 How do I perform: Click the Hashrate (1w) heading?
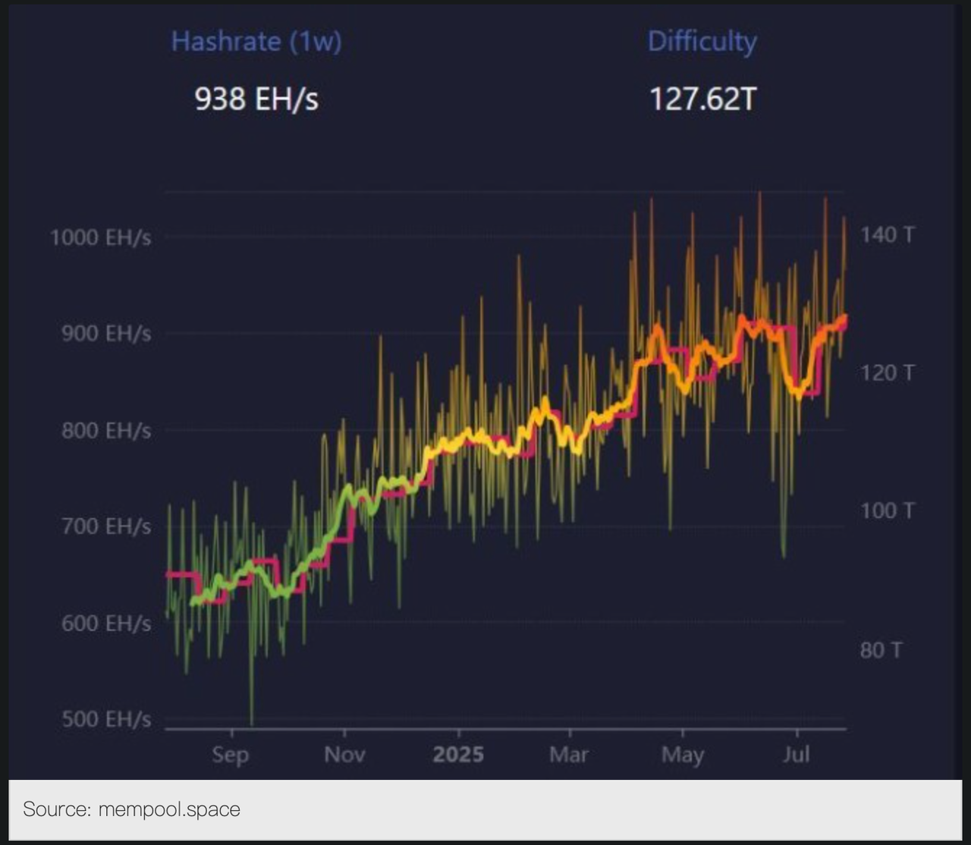pos(256,41)
